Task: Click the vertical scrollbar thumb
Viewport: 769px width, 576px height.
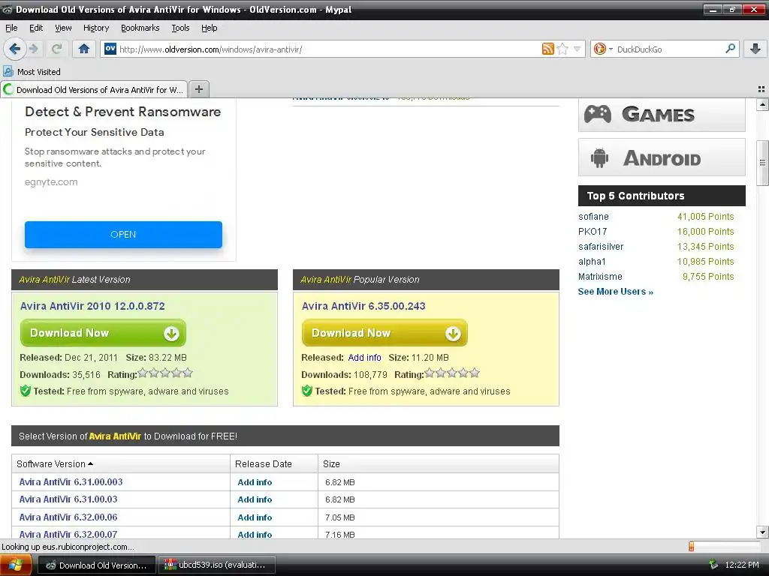Action: [762, 163]
